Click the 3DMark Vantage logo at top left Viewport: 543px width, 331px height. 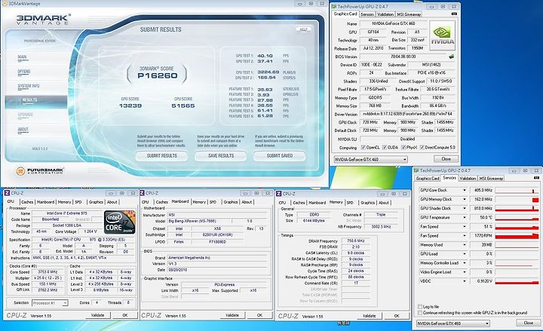(x=43, y=19)
